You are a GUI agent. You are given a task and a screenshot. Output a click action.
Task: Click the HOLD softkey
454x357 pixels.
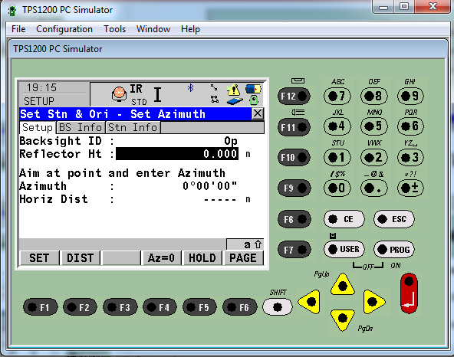coord(202,257)
